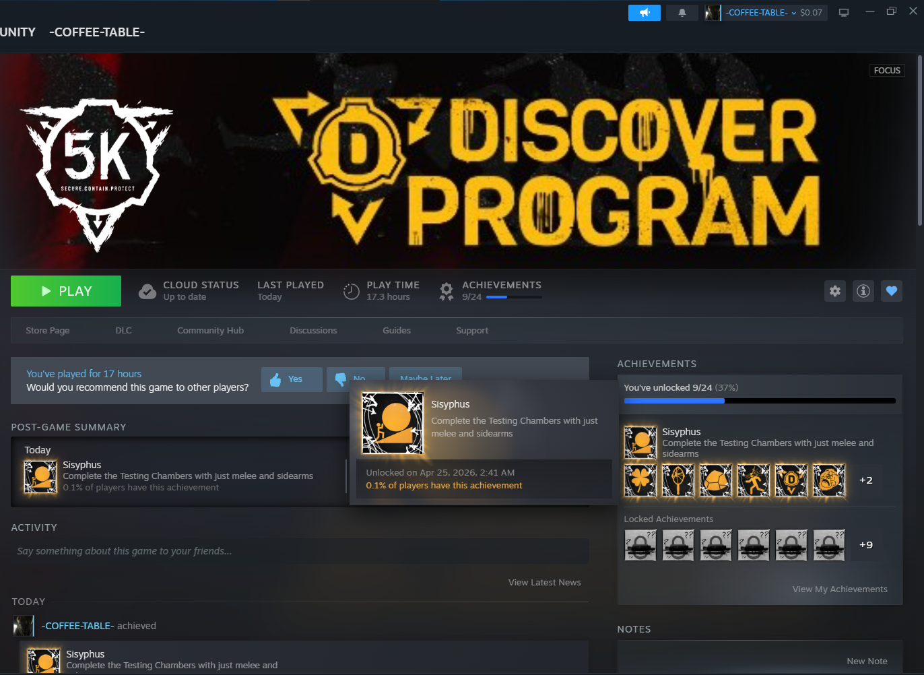
Task: Open the megaphone announcements button
Action: (x=645, y=13)
